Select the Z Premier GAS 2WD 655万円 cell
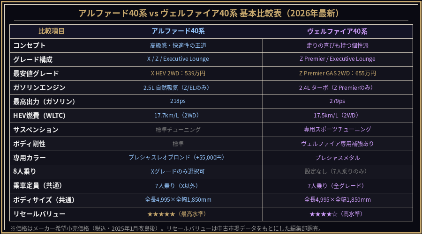Image resolution: width=422 pixels, height=234 pixels. click(x=337, y=73)
